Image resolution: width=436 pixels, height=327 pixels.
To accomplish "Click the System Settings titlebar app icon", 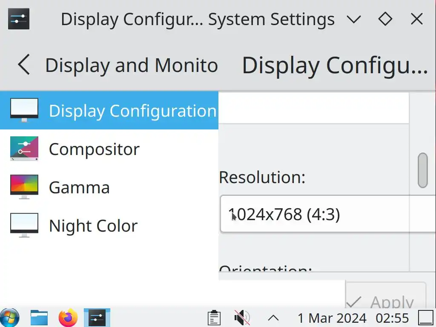I will tap(19, 19).
